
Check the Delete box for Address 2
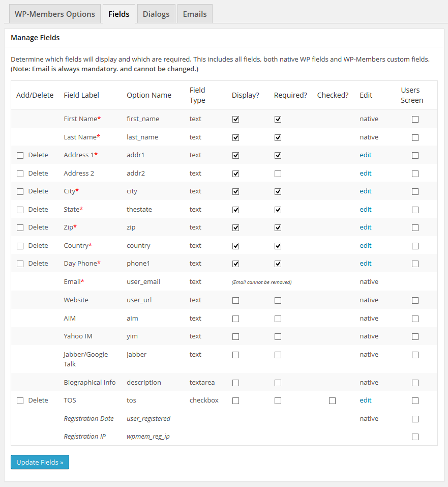click(20, 174)
